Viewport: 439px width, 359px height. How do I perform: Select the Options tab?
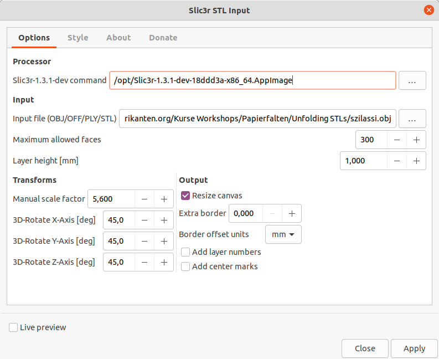(x=34, y=38)
